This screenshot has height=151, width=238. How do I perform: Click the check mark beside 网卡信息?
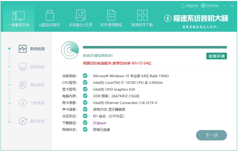tap(85, 102)
